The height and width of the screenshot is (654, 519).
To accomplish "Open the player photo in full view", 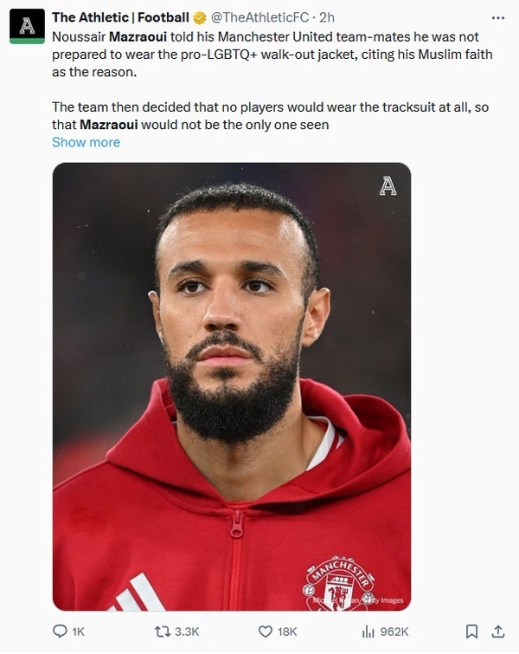I will pos(231,364).
